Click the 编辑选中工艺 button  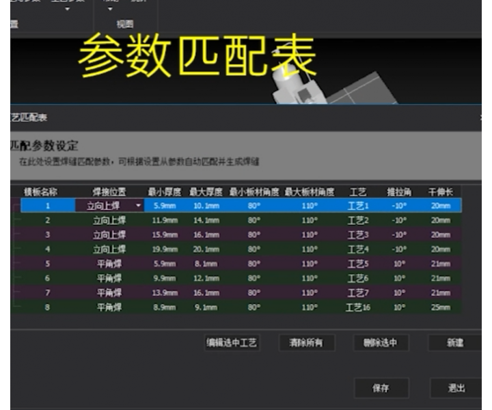pyautogui.click(x=232, y=343)
